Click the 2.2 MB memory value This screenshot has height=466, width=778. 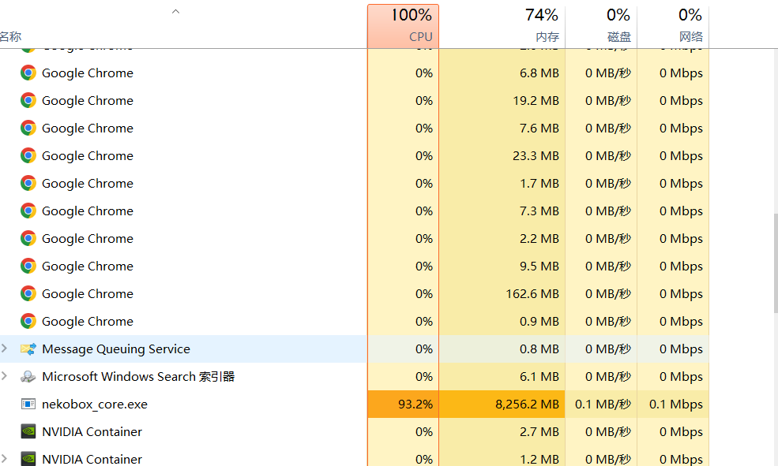pyautogui.click(x=539, y=239)
